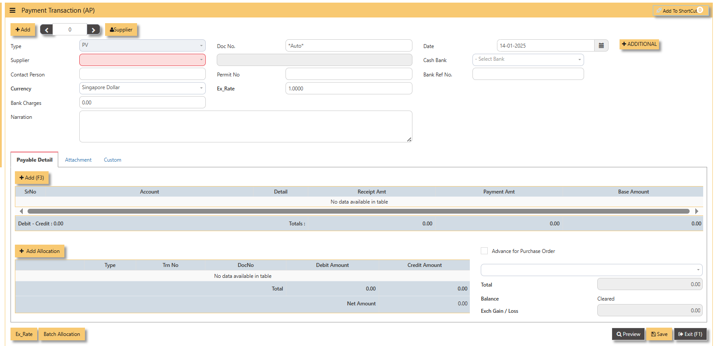The image size is (715, 346).
Task: Switch to the Custom tab
Action: pos(113,160)
